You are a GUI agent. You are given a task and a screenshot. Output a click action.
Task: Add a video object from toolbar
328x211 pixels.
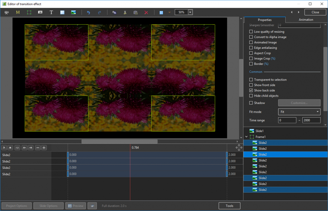pos(7,12)
